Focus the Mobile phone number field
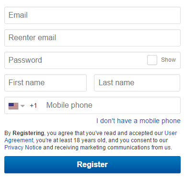This screenshot has width=185, height=182. (x=112, y=105)
